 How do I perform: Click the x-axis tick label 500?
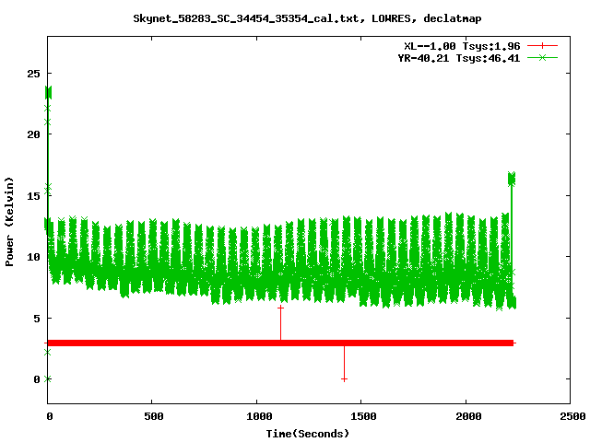[154, 416]
